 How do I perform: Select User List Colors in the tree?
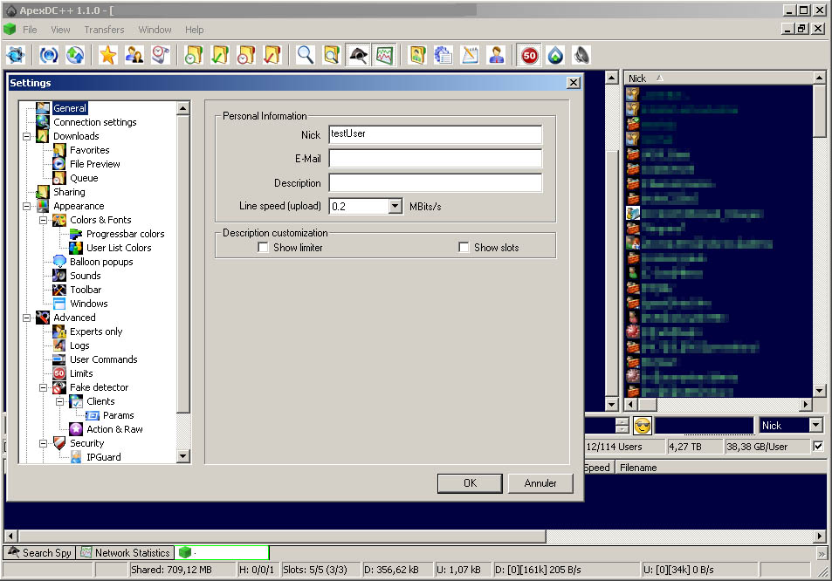pyautogui.click(x=119, y=248)
